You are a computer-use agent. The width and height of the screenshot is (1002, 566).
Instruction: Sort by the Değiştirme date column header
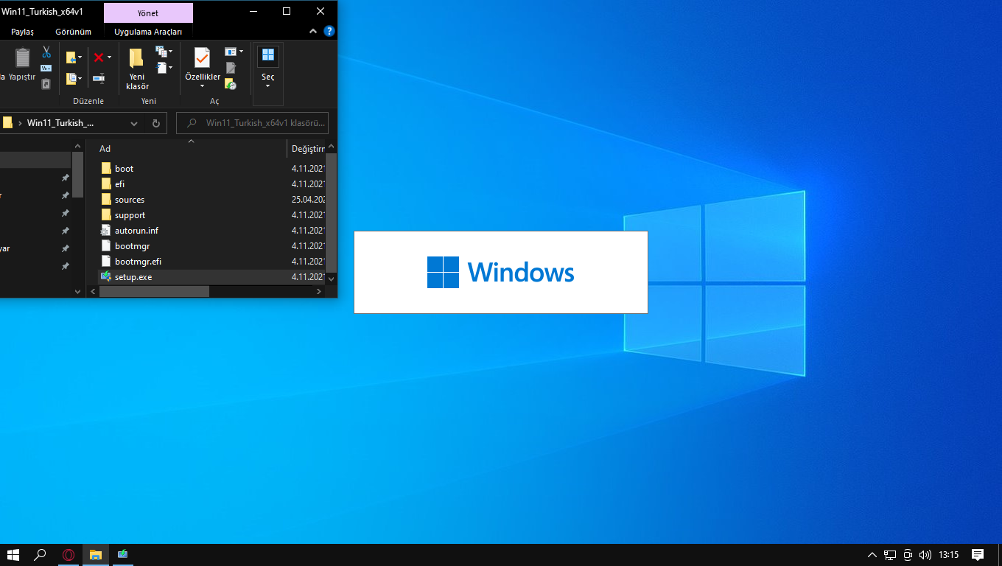click(306, 149)
